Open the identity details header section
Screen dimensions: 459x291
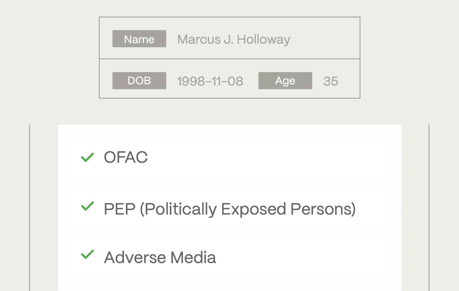coord(230,57)
